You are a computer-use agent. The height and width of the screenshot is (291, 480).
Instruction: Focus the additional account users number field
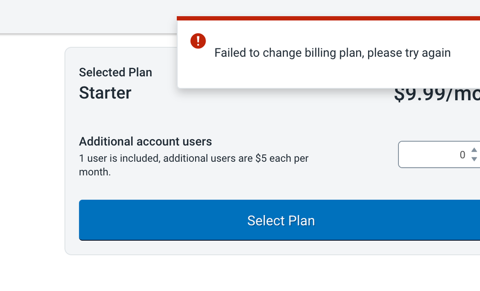pos(432,155)
